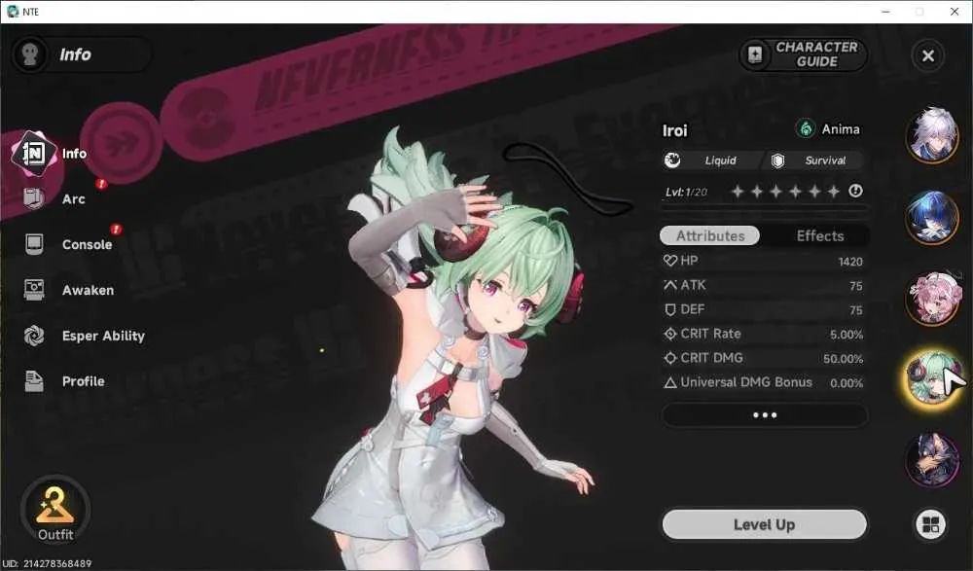Click the Profile menu label
This screenshot has height=571, width=973.
pos(83,381)
